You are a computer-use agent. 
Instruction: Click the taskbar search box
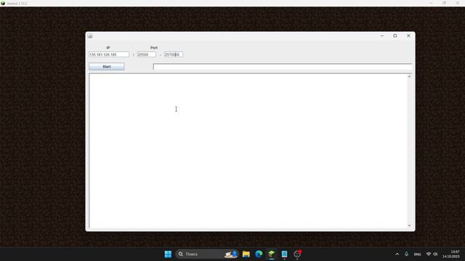[206, 254]
